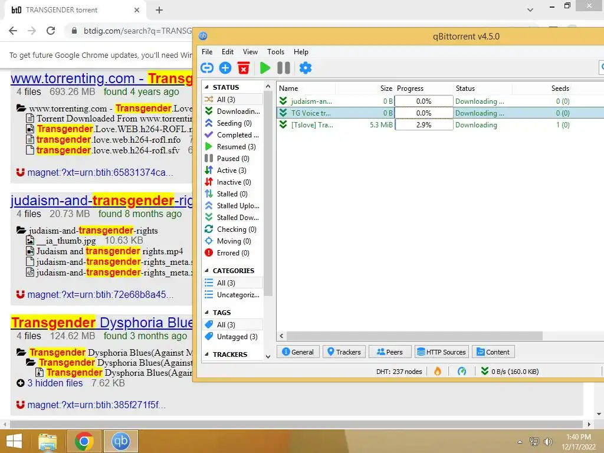Switch to the Trackers tab
Image resolution: width=604 pixels, height=453 pixels.
[344, 352]
